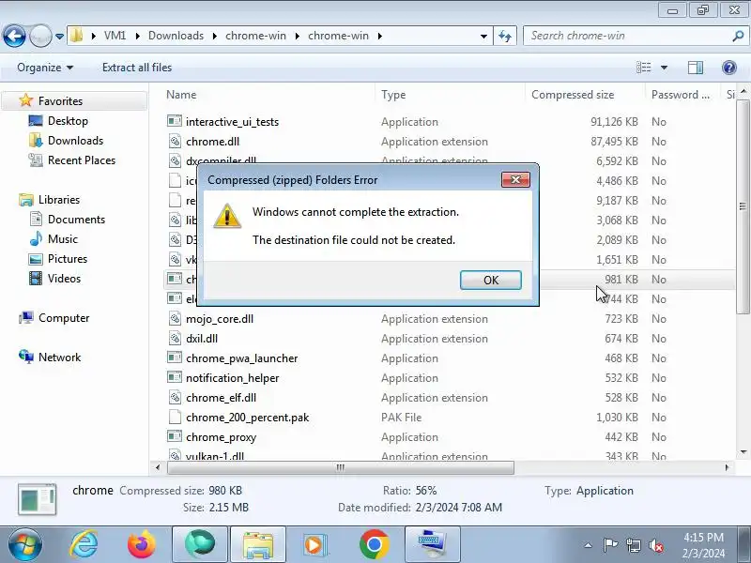Click the chrome thumbnail in details pane
Screen dimensions: 751x563
point(38,499)
